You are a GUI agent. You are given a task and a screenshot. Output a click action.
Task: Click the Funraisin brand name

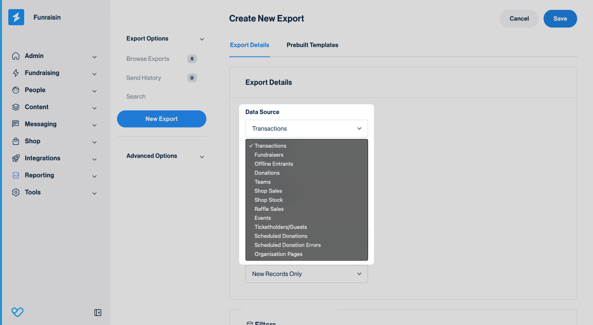point(47,17)
